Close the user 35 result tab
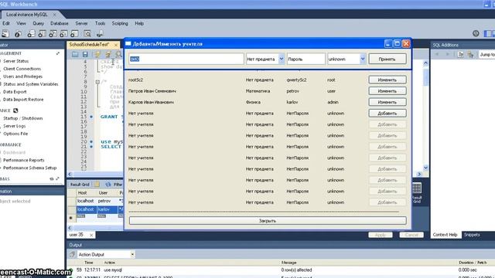Screen dimensions: 495x278 click(91, 235)
